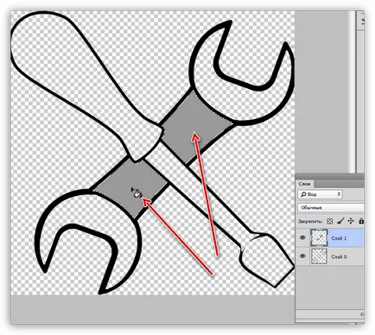Click the Слой 1 layer name
This screenshot has width=375, height=335.
(x=339, y=238)
